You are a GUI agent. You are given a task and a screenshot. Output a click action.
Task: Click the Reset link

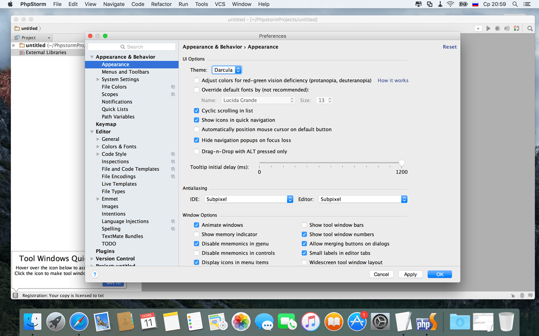coord(450,46)
